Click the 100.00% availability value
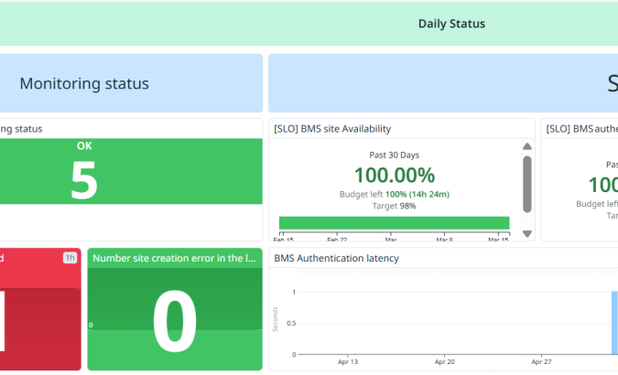The image size is (618, 375). (395, 175)
